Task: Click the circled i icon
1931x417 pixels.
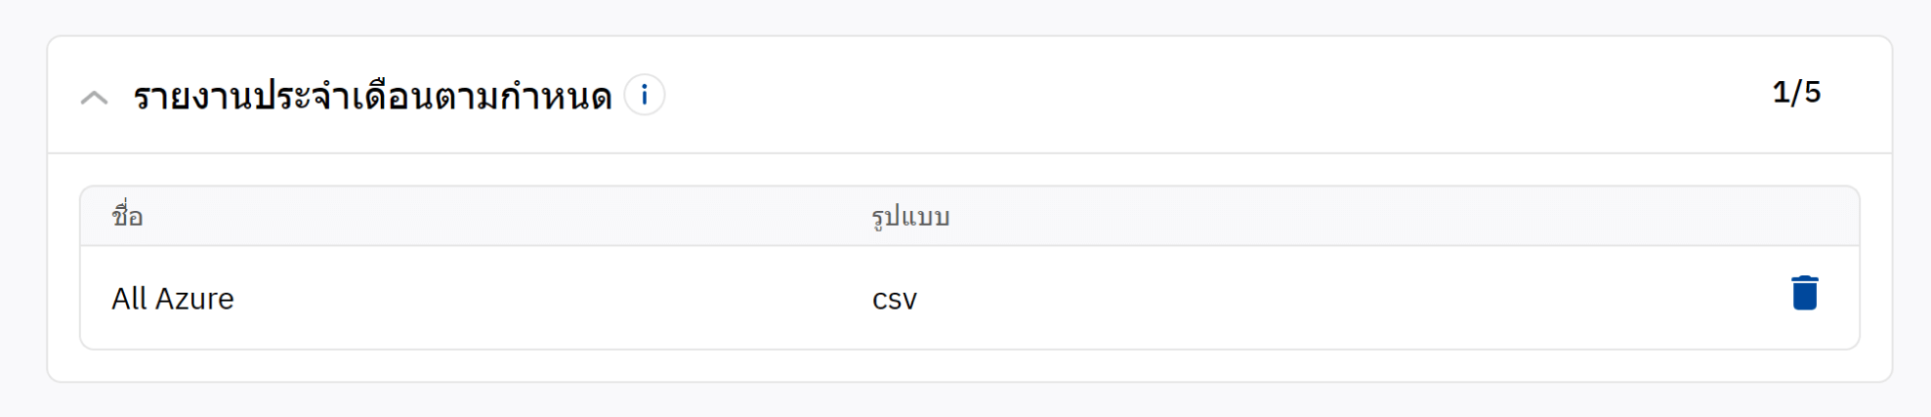Action: (645, 96)
